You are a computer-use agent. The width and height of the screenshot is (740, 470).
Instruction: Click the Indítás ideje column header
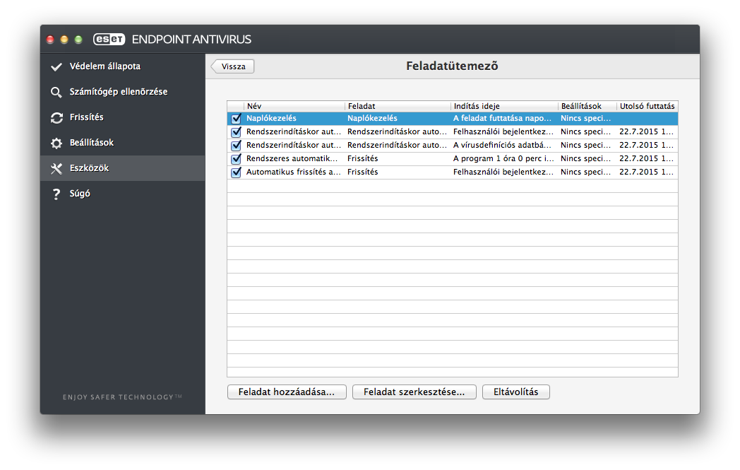coord(504,106)
